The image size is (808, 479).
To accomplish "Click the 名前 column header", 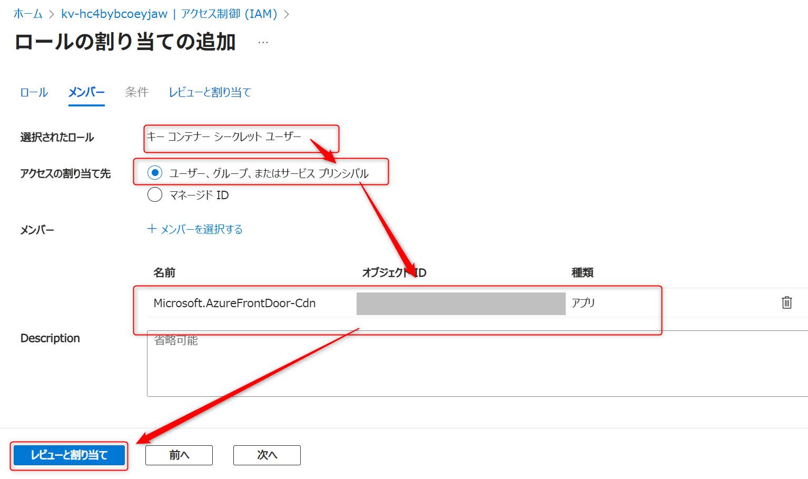I will coord(164,272).
